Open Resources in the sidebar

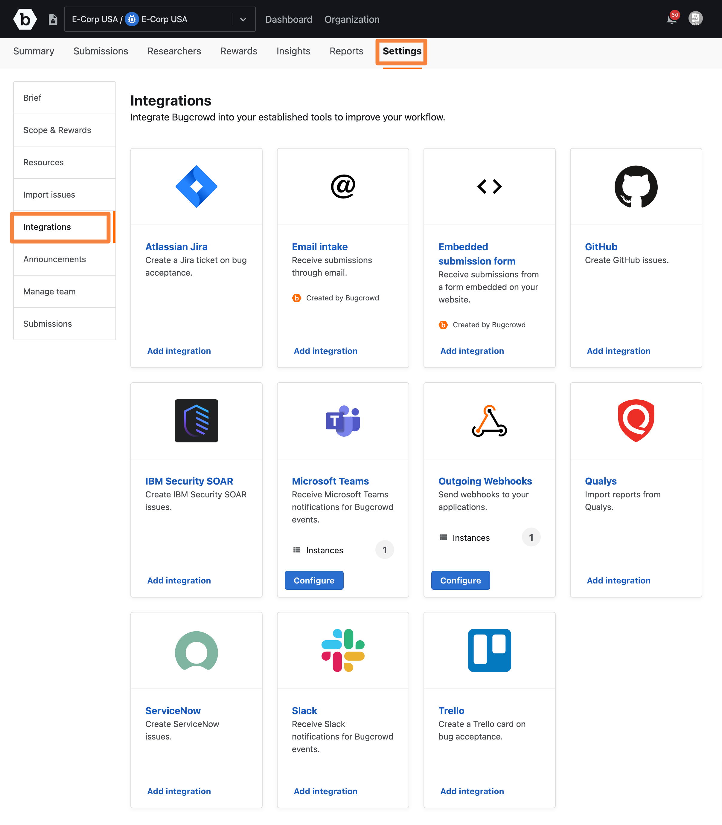(x=65, y=162)
